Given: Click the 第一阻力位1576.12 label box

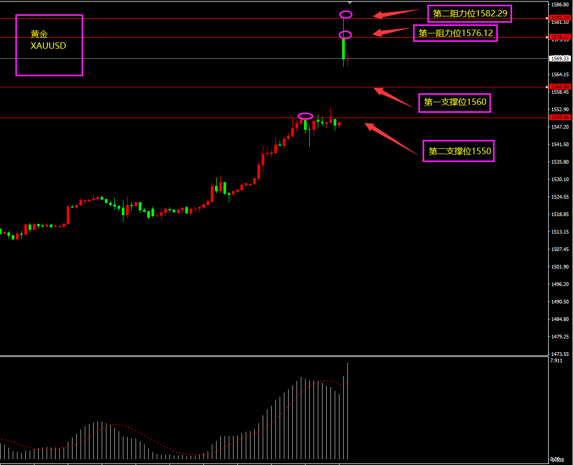Looking at the screenshot, I should click(455, 33).
